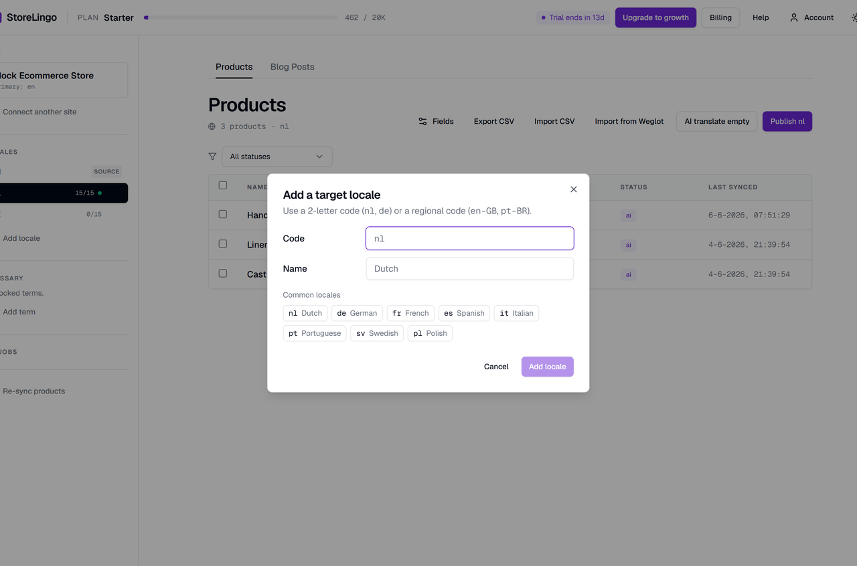857x566 pixels.
Task: Select the active locale row showing 15/15
Action: pyautogui.click(x=64, y=193)
